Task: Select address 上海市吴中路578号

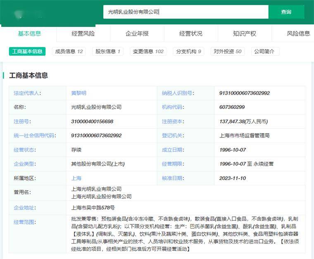Action: (x=93, y=208)
